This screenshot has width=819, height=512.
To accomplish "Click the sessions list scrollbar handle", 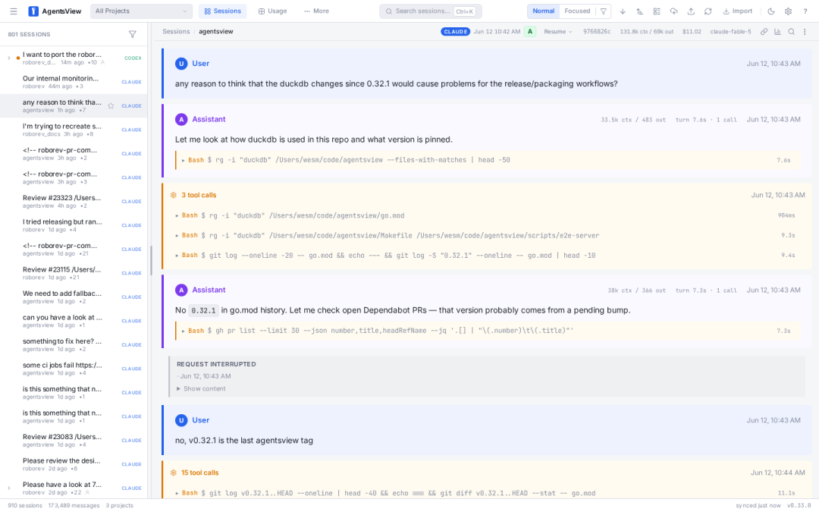I will tap(151, 261).
